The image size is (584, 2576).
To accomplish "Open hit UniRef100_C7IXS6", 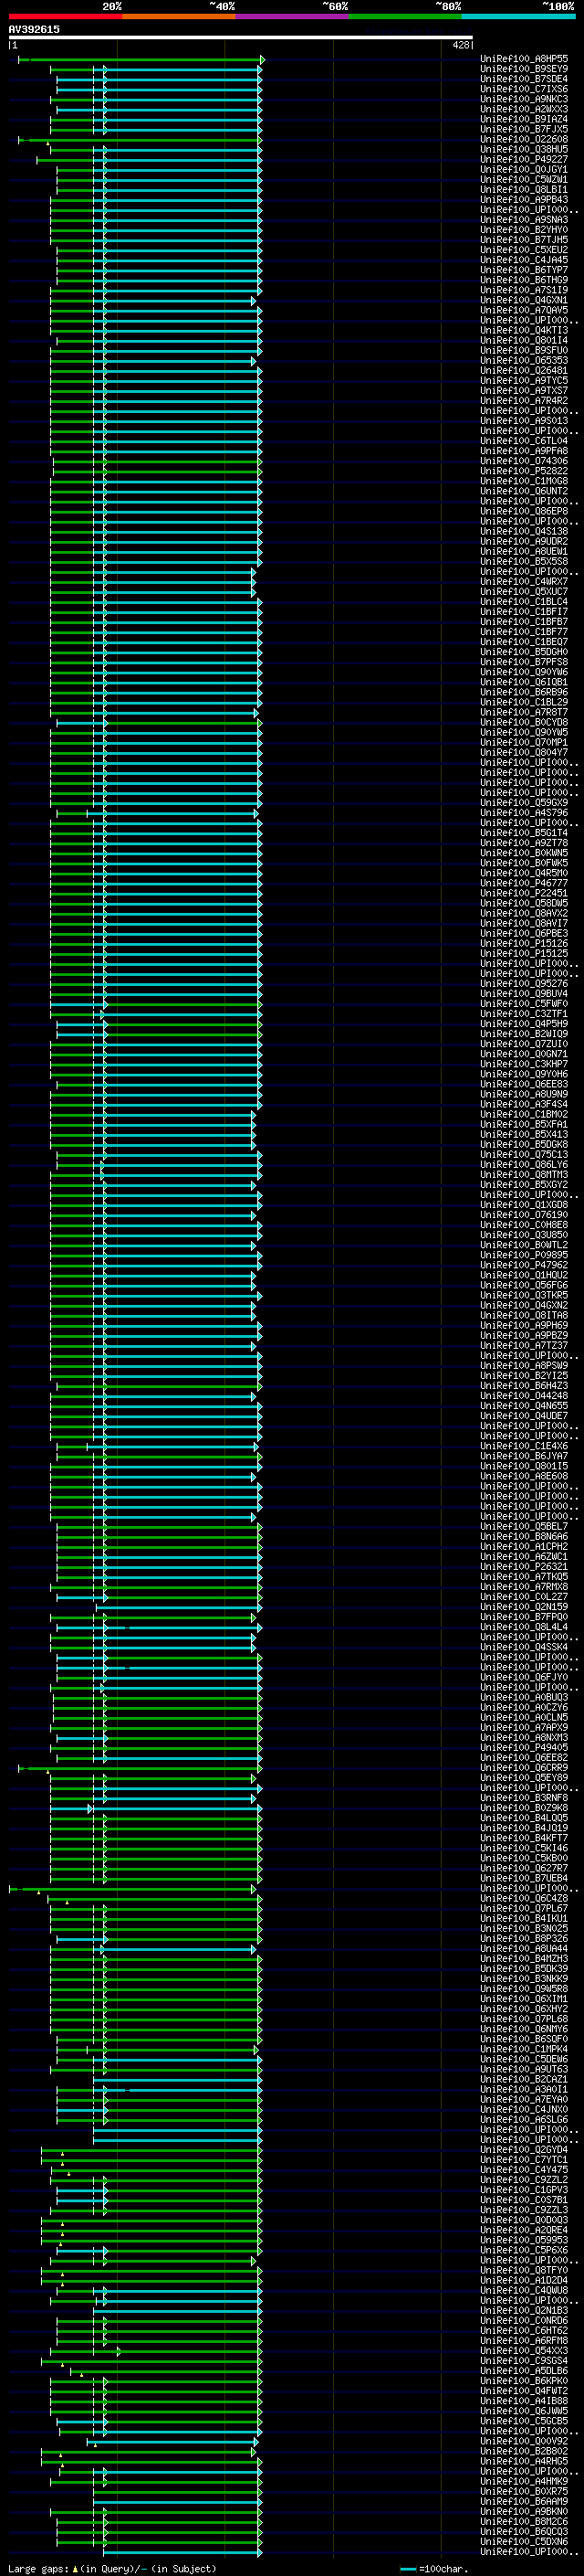I will [x=524, y=89].
